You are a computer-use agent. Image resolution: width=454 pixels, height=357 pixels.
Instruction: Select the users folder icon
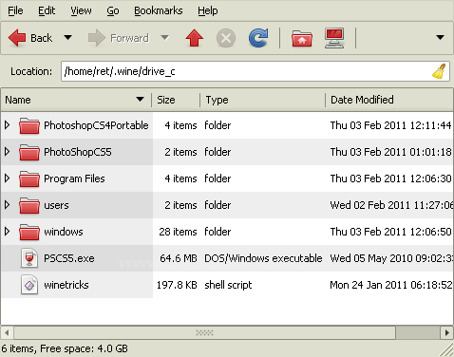(x=29, y=205)
